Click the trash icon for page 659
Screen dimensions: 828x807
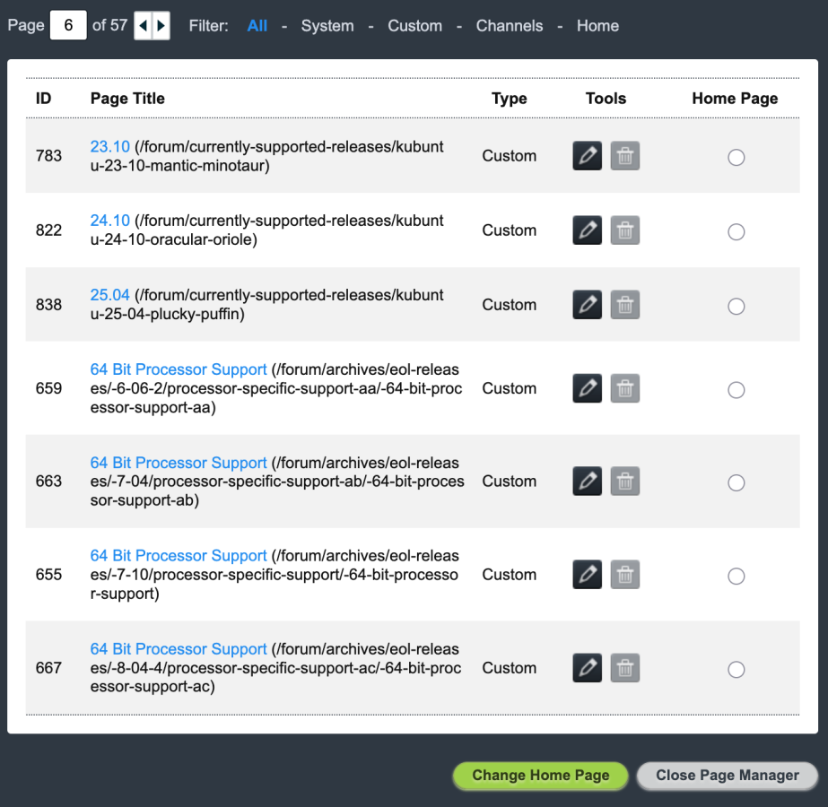click(x=625, y=388)
